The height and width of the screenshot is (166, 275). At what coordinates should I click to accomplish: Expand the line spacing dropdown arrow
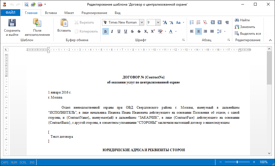point(225,31)
